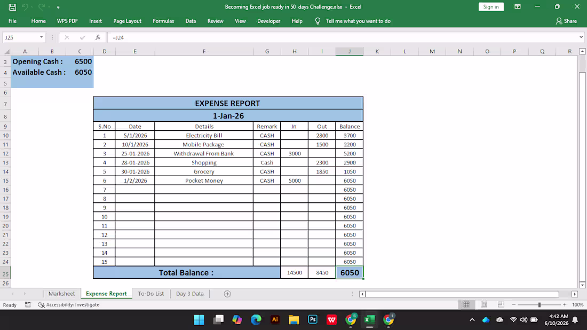
Task: Select column F header
Action: pos(204,51)
